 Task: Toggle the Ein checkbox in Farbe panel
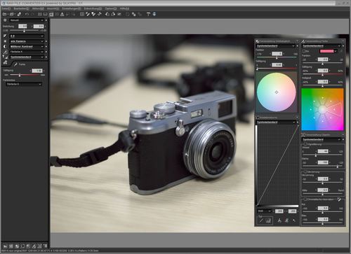(x=304, y=51)
